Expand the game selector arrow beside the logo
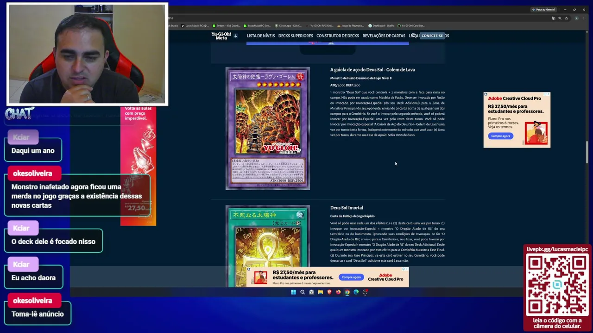 [235, 36]
